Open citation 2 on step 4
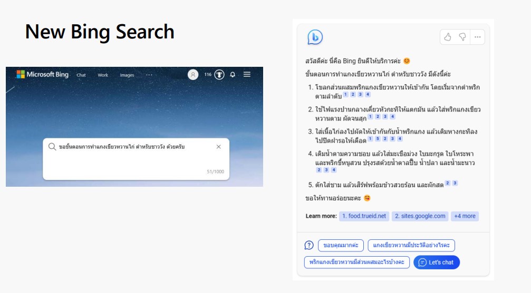 coord(318,170)
